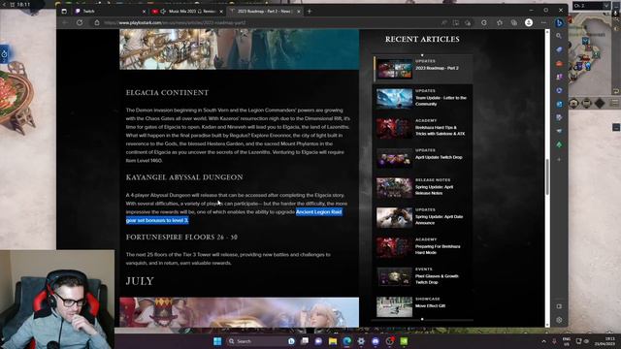
Task: Go back using the browser back arrow
Action: tap(65, 22)
